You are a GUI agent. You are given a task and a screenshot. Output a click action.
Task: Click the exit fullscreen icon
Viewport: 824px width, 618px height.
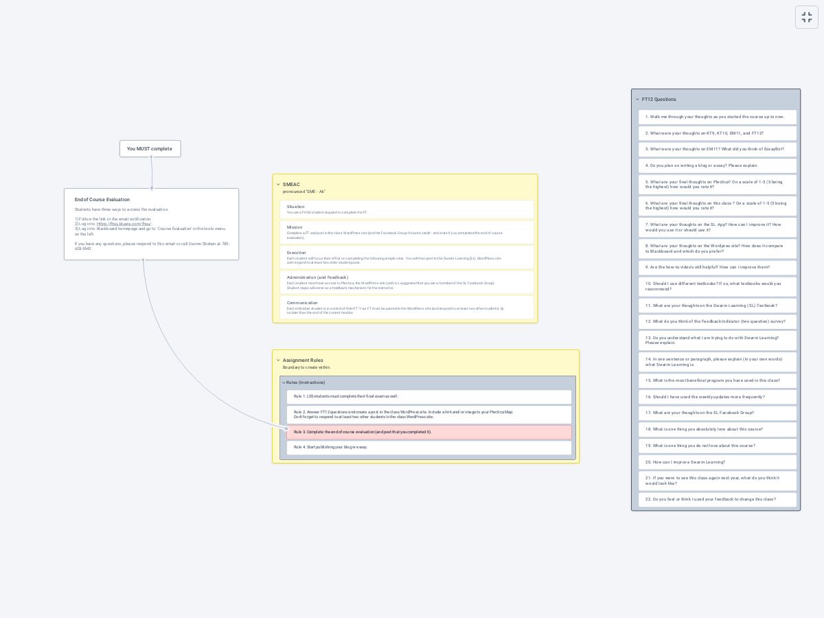(807, 17)
